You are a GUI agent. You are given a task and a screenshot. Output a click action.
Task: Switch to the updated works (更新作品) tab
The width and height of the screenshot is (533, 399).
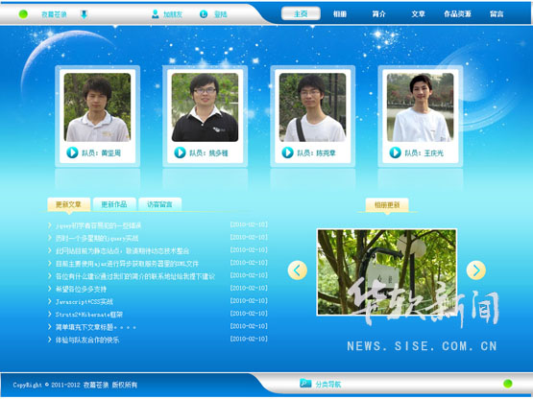click(114, 204)
